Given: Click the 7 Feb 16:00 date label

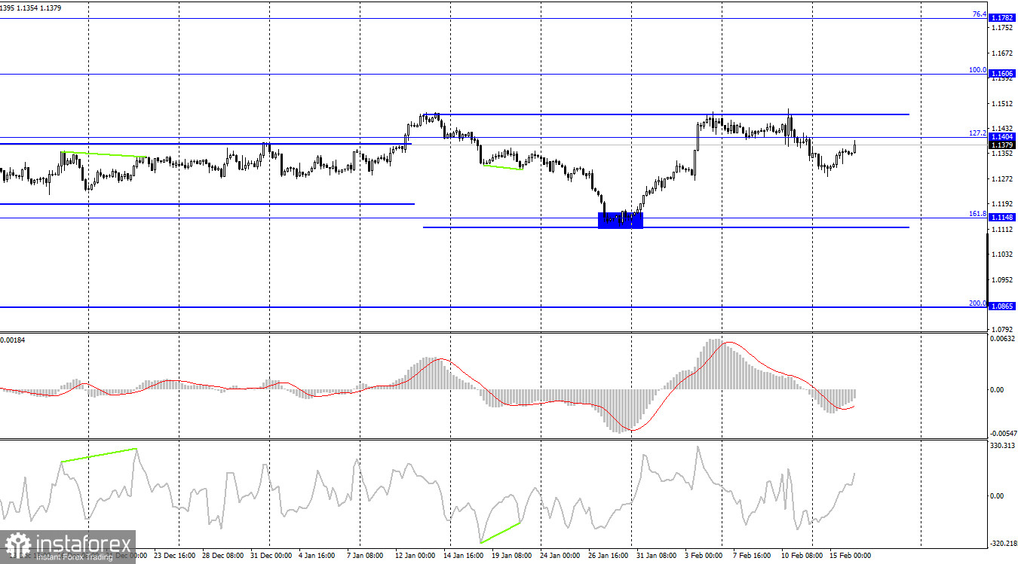Looking at the screenshot, I should (x=752, y=556).
